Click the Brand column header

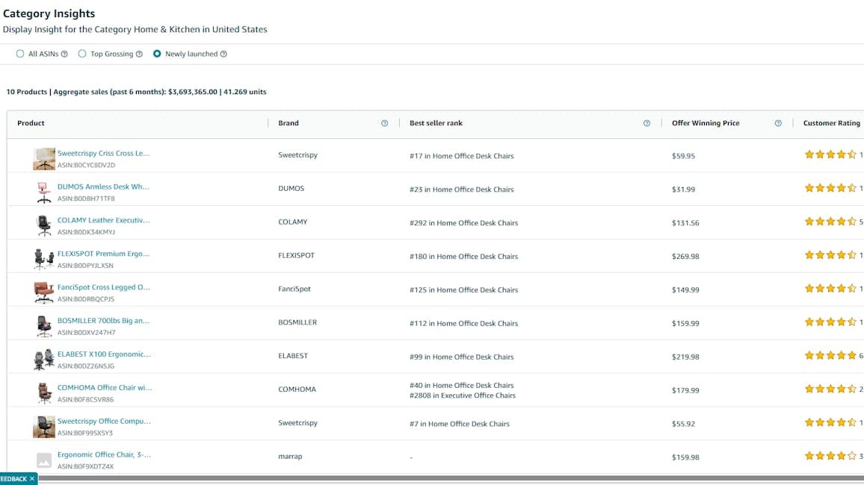click(x=288, y=123)
